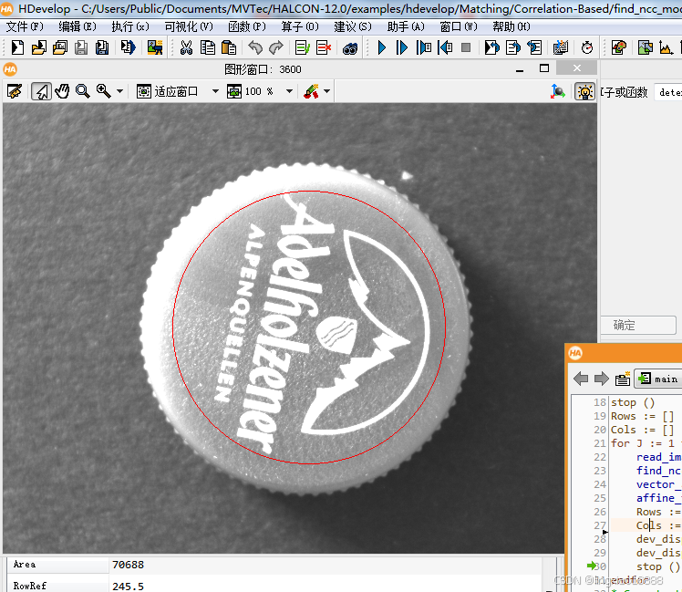682x592 pixels.
Task: Click the 确定 button
Action: click(638, 325)
